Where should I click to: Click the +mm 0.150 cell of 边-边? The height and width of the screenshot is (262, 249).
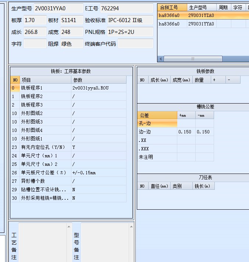click(x=186, y=132)
